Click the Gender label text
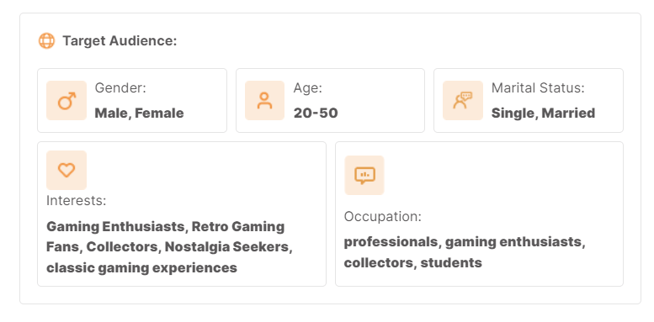Viewport: 654px width, 322px height. click(120, 88)
